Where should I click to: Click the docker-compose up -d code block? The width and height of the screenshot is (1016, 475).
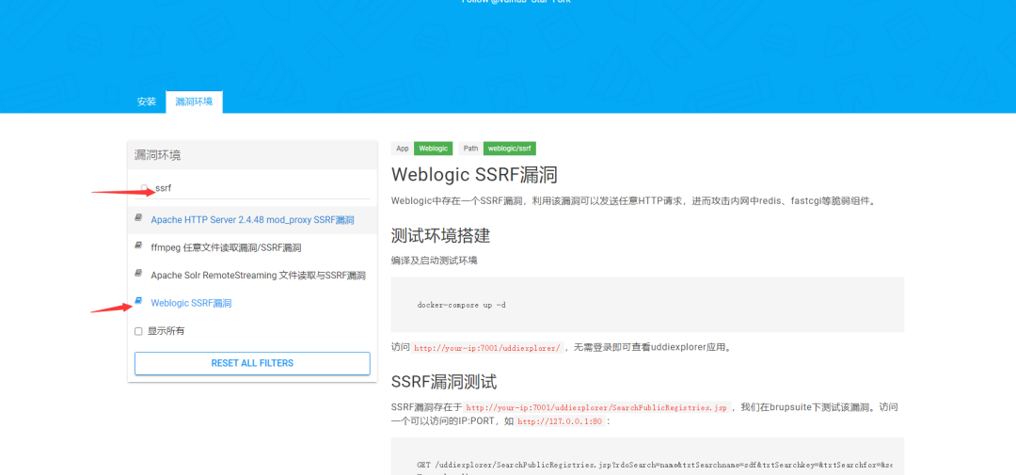click(647, 305)
